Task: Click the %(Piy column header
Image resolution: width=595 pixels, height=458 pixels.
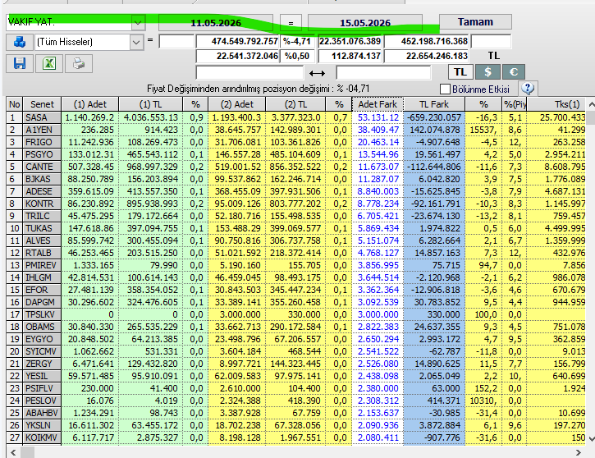Action: click(515, 104)
